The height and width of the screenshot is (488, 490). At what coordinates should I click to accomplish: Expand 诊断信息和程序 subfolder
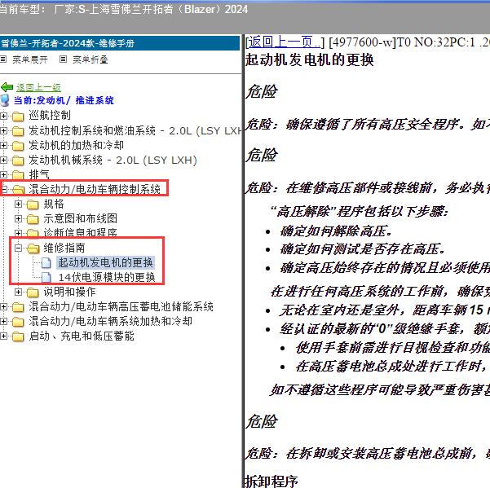19,233
